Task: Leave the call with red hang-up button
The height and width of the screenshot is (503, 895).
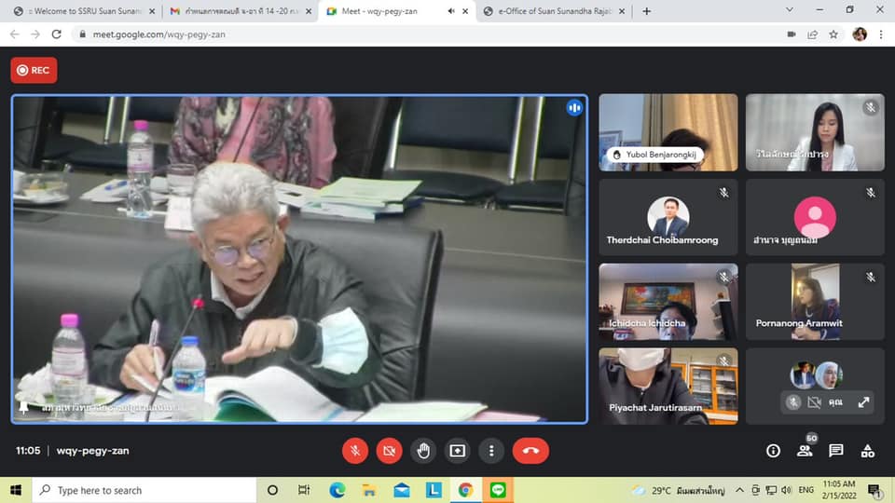Action: click(530, 451)
